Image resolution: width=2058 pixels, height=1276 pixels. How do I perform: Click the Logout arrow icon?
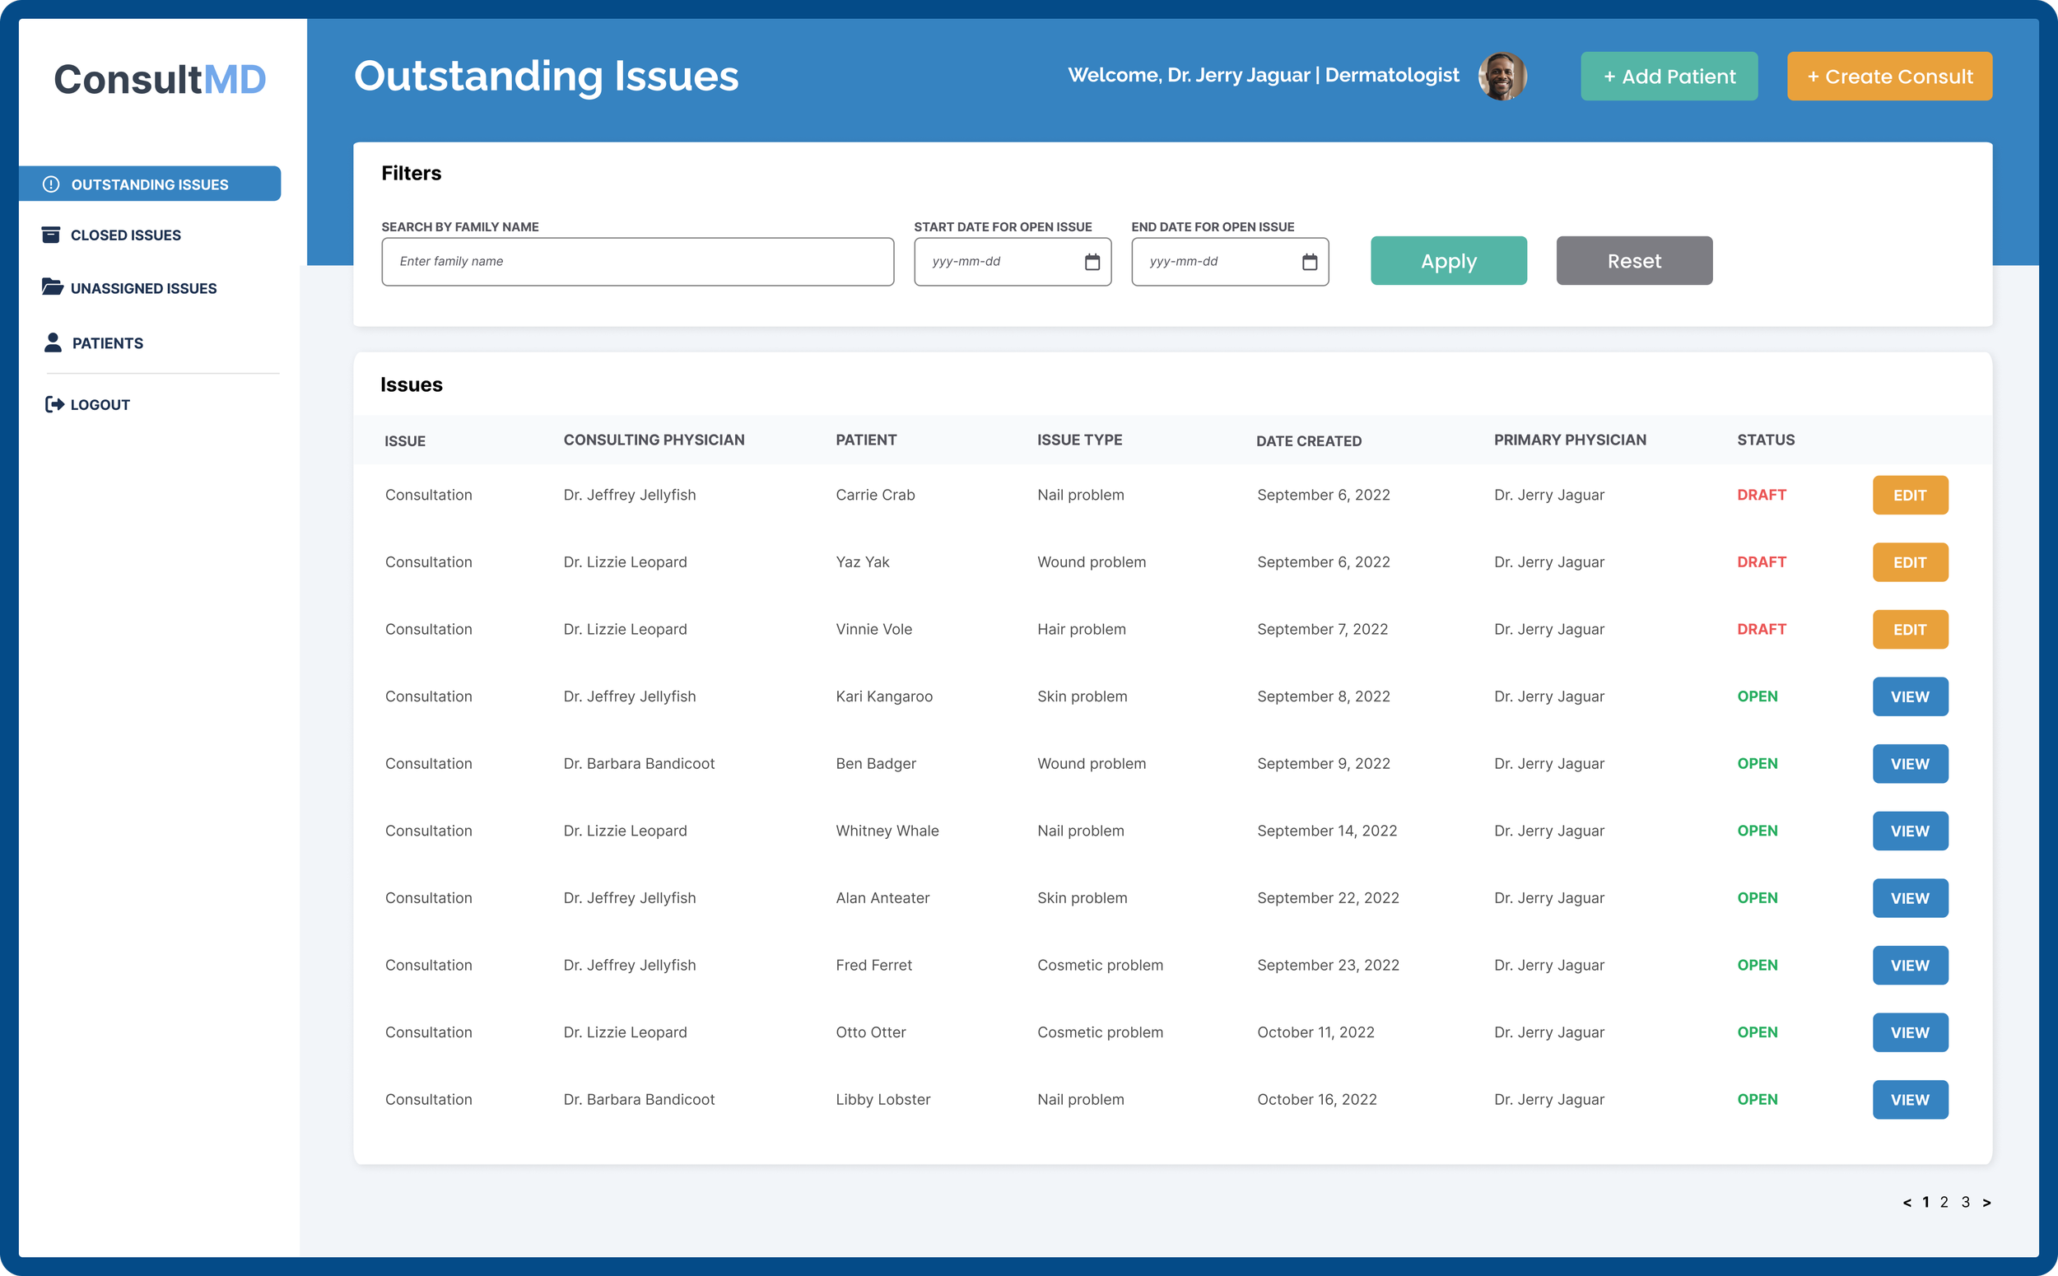coord(54,404)
